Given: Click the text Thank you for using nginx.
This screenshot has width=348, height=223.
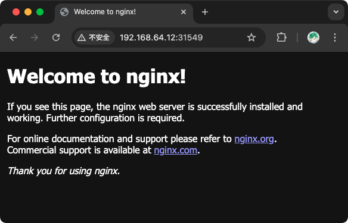Looking at the screenshot, I should click(x=64, y=171).
